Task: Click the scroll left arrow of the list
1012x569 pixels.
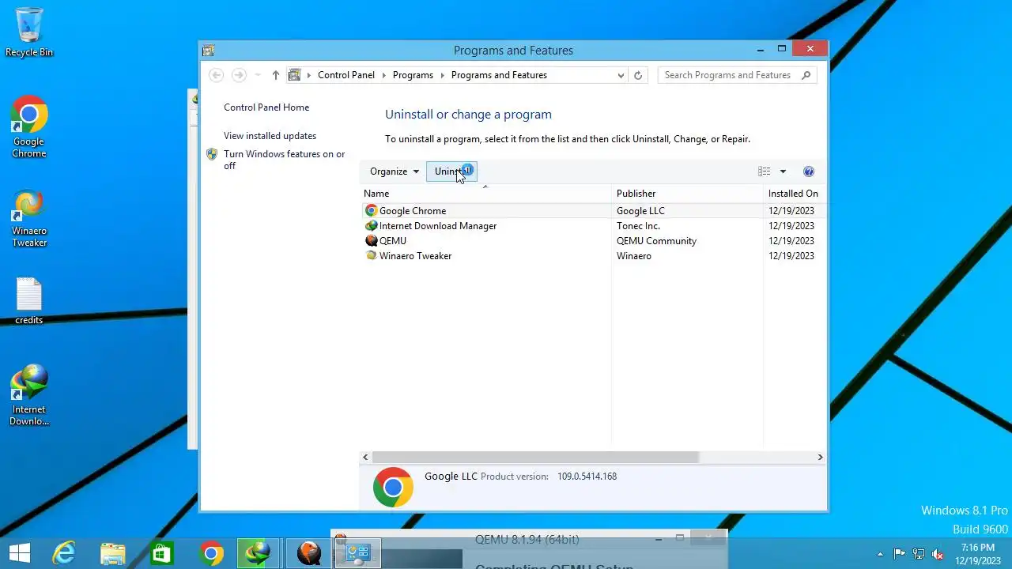Action: (365, 457)
